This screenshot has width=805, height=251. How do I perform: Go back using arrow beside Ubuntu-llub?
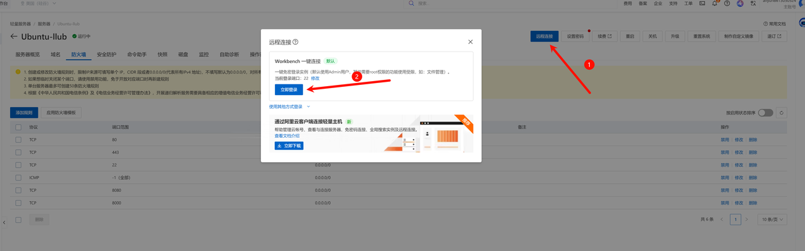pos(14,36)
